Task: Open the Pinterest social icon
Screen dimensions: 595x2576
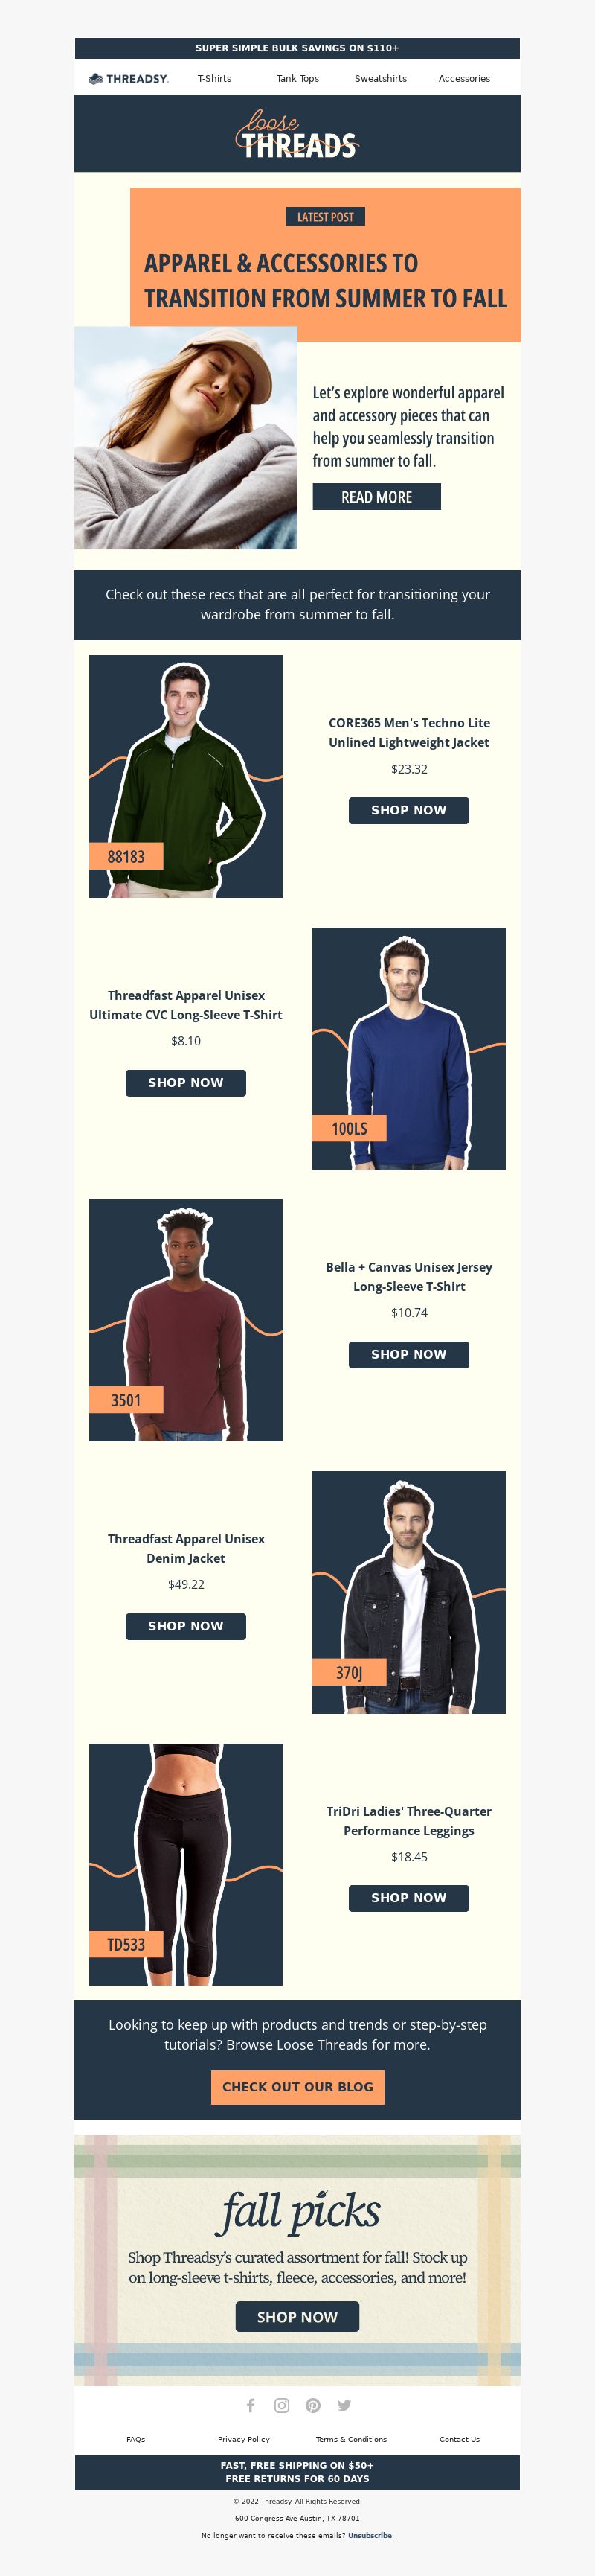Action: (312, 2405)
